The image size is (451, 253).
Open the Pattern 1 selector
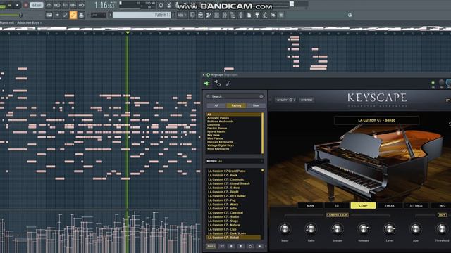coord(142,15)
